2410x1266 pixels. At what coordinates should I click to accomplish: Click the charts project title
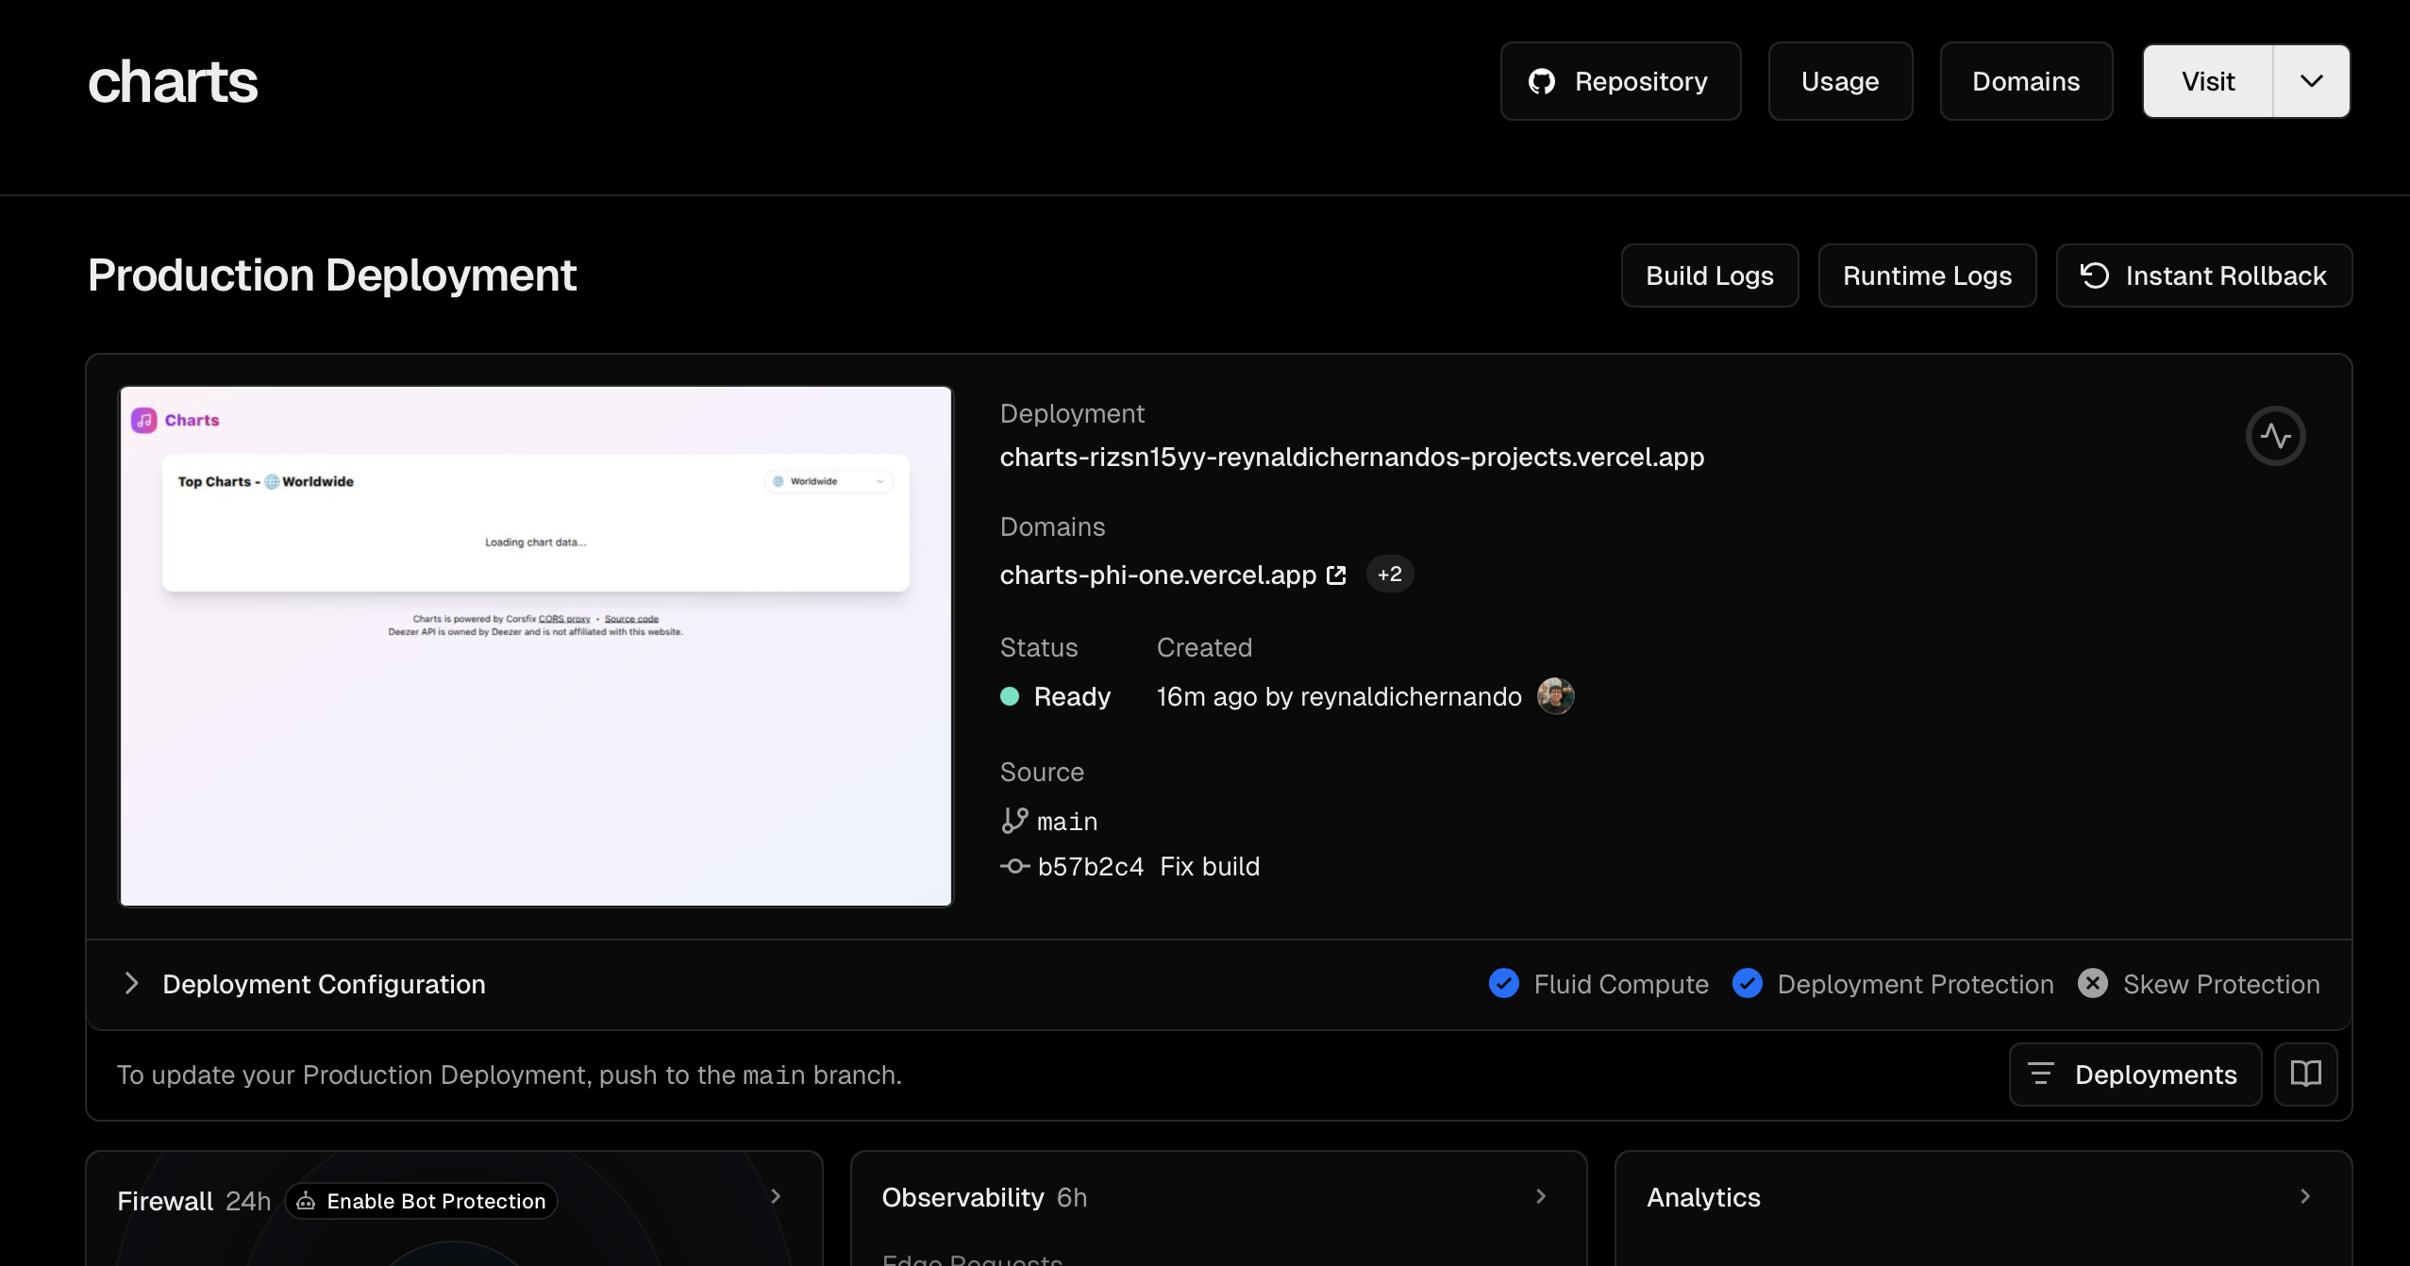click(173, 81)
